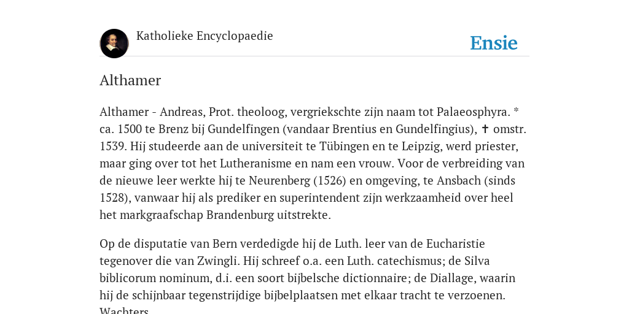Image resolution: width=629 pixels, height=314 pixels.
Task: Click the word Ansbach in the text
Action: tap(459, 181)
